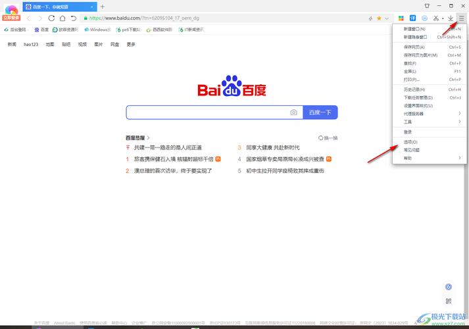Image resolution: width=469 pixels, height=329 pixels.
Task: Click the forward navigation arrow
Action: coord(40,18)
